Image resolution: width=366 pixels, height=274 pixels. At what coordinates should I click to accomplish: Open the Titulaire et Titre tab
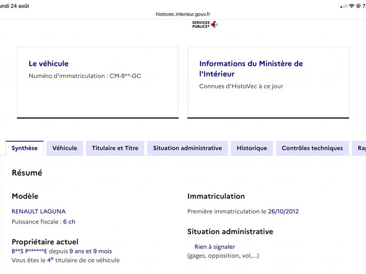point(115,148)
